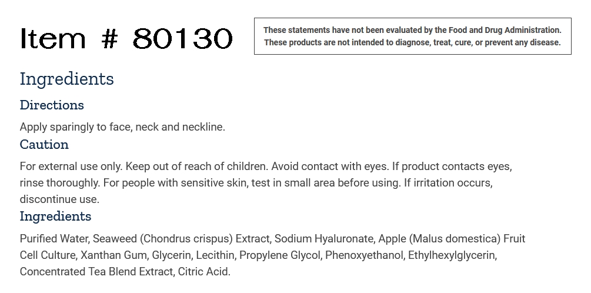
Task: Click 'Sodium Hyaluronate' ingredient text
Action: pos(324,239)
